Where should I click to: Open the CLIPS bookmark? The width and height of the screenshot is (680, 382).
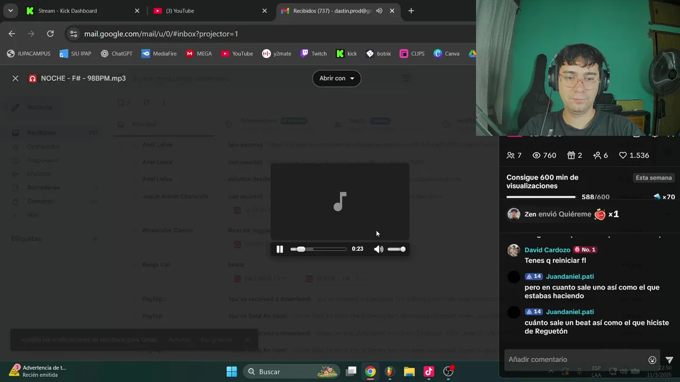[x=412, y=54]
